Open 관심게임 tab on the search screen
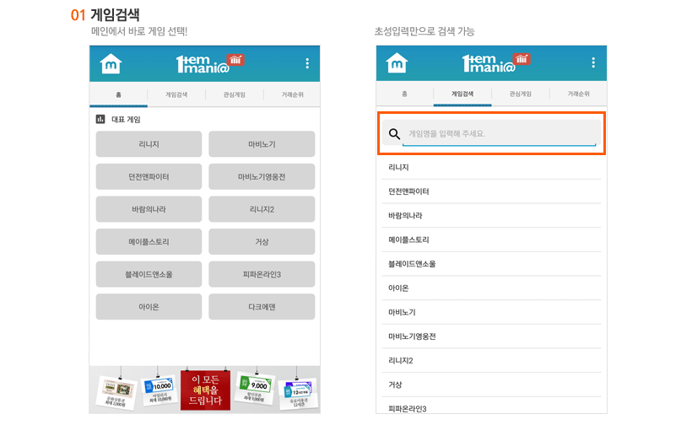The height and width of the screenshot is (441, 692). pos(521,95)
